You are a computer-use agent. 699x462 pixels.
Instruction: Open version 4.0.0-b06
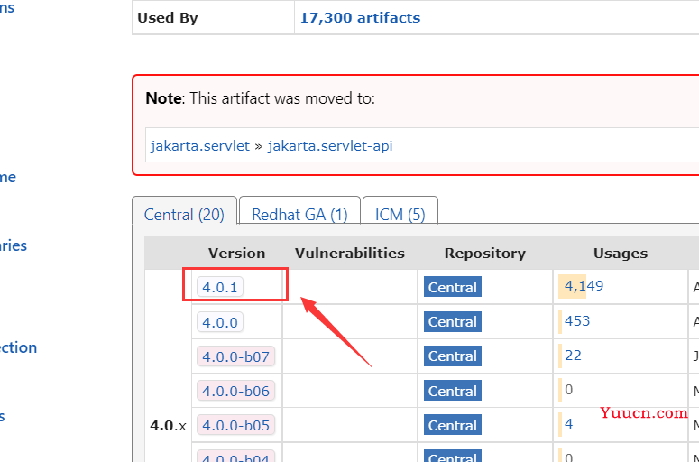point(235,391)
